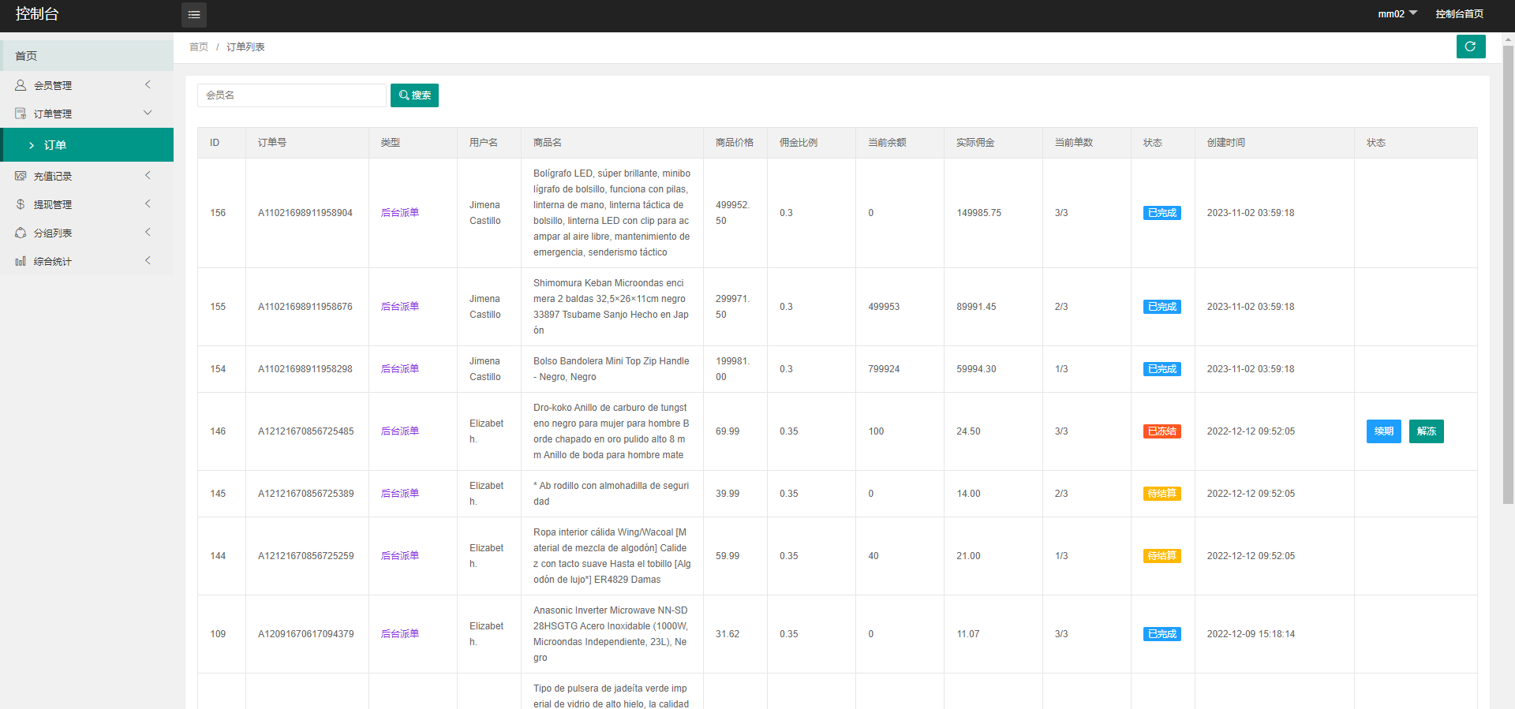Click order number A11021698911958676
The width and height of the screenshot is (1515, 709).
point(305,307)
